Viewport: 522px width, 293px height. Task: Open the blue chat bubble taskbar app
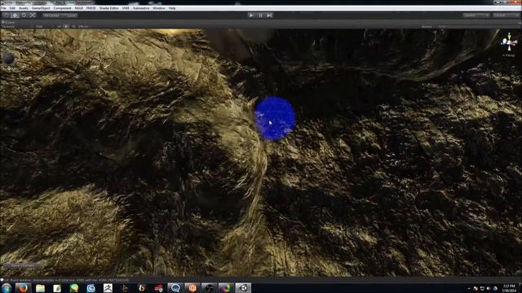pos(175,288)
